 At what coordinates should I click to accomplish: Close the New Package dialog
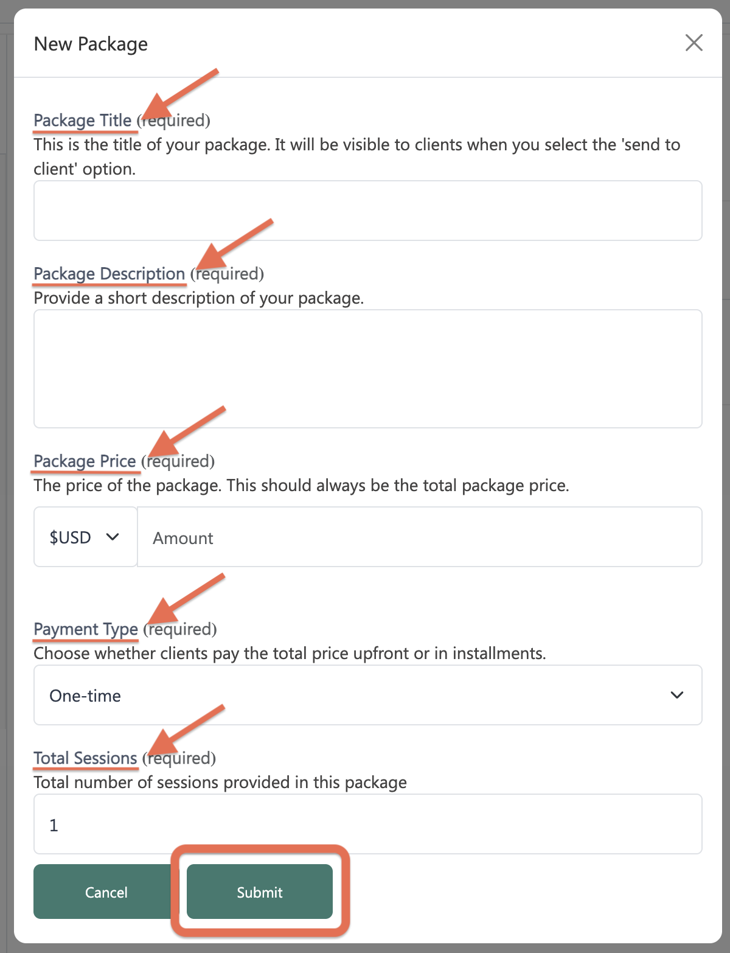[693, 43]
